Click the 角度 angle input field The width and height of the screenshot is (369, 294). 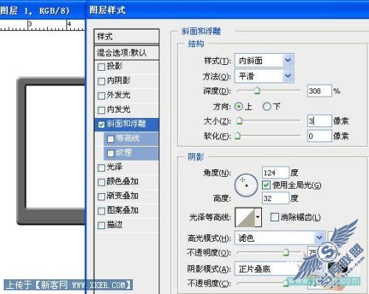[275, 172]
